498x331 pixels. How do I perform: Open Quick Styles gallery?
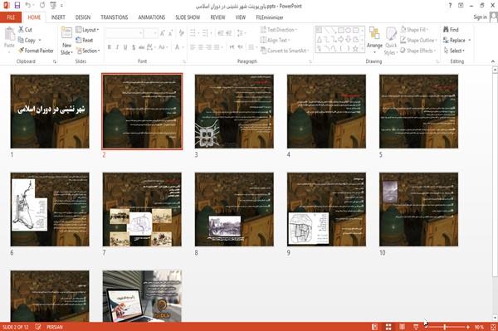pos(391,41)
